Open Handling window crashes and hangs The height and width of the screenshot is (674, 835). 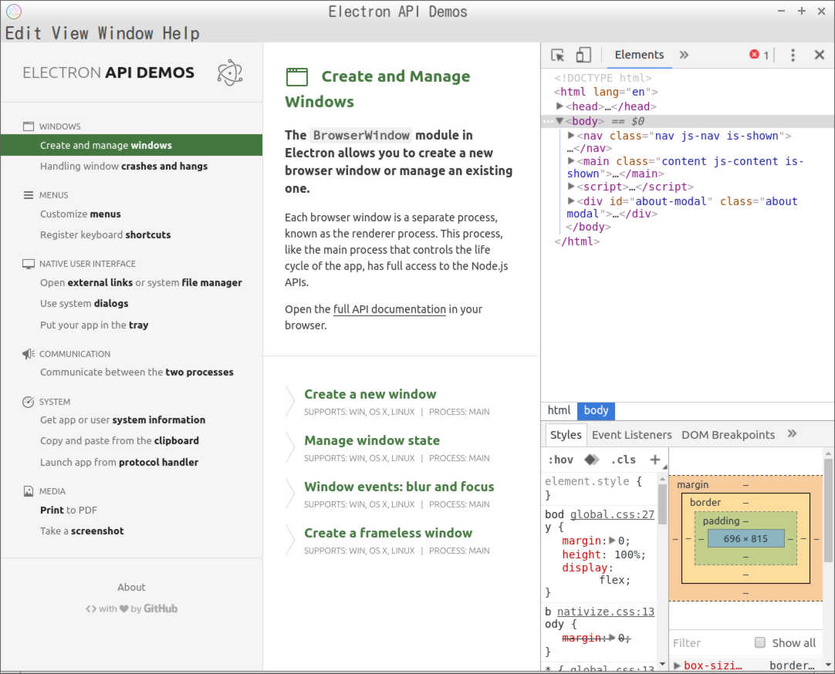coord(123,166)
